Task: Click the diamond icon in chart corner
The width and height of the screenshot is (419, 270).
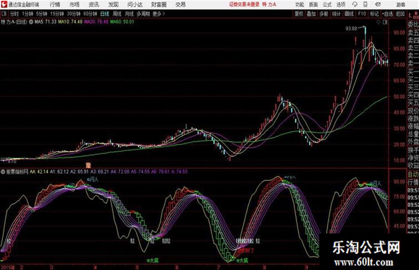Action: tap(378, 22)
